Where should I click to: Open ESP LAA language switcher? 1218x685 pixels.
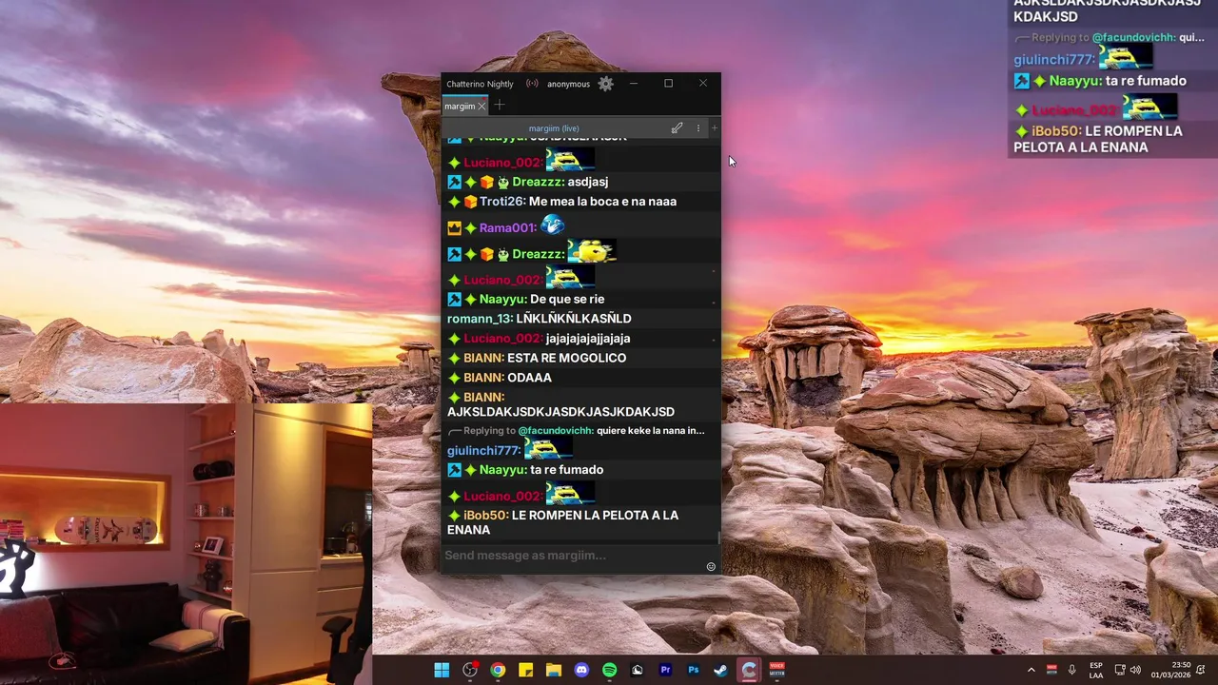pyautogui.click(x=1096, y=670)
